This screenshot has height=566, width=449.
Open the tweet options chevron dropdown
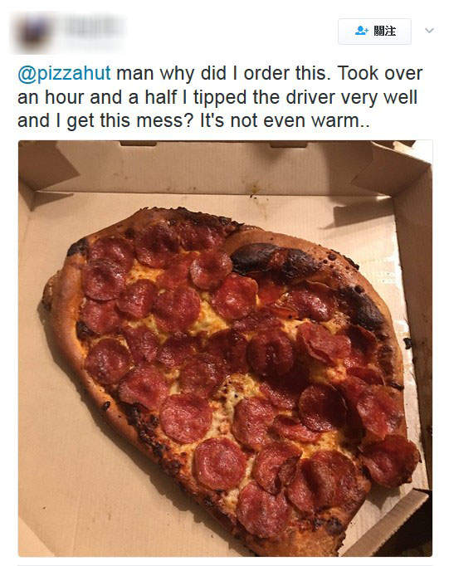click(429, 31)
